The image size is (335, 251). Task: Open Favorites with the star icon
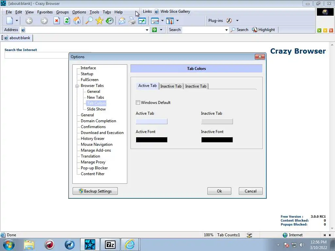tap(99, 21)
